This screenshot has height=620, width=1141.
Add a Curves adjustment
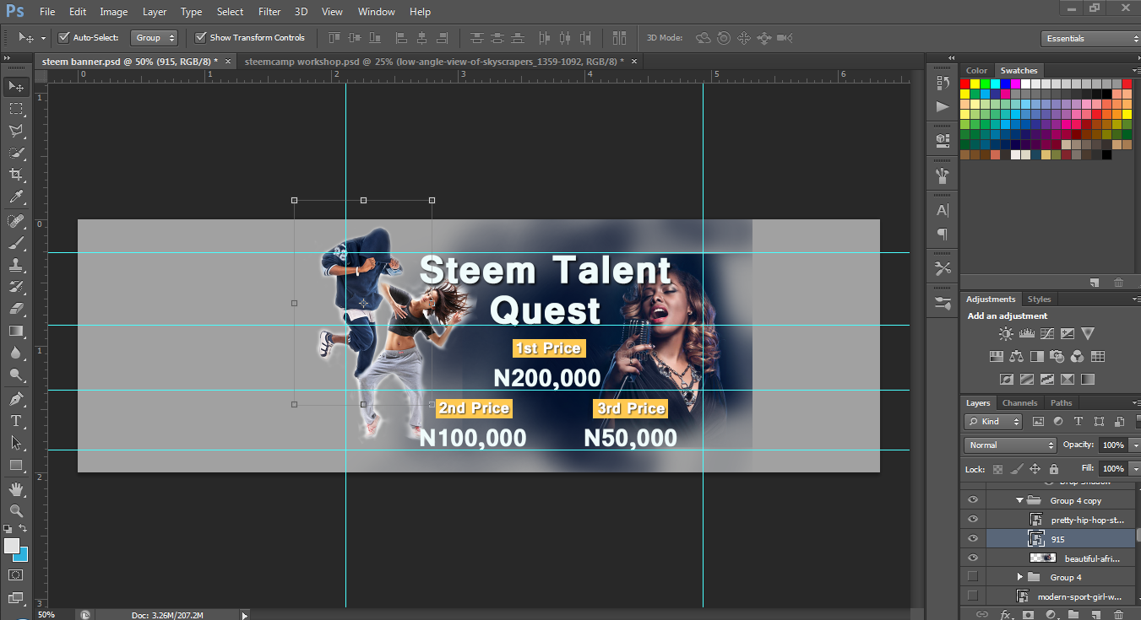coord(1047,334)
